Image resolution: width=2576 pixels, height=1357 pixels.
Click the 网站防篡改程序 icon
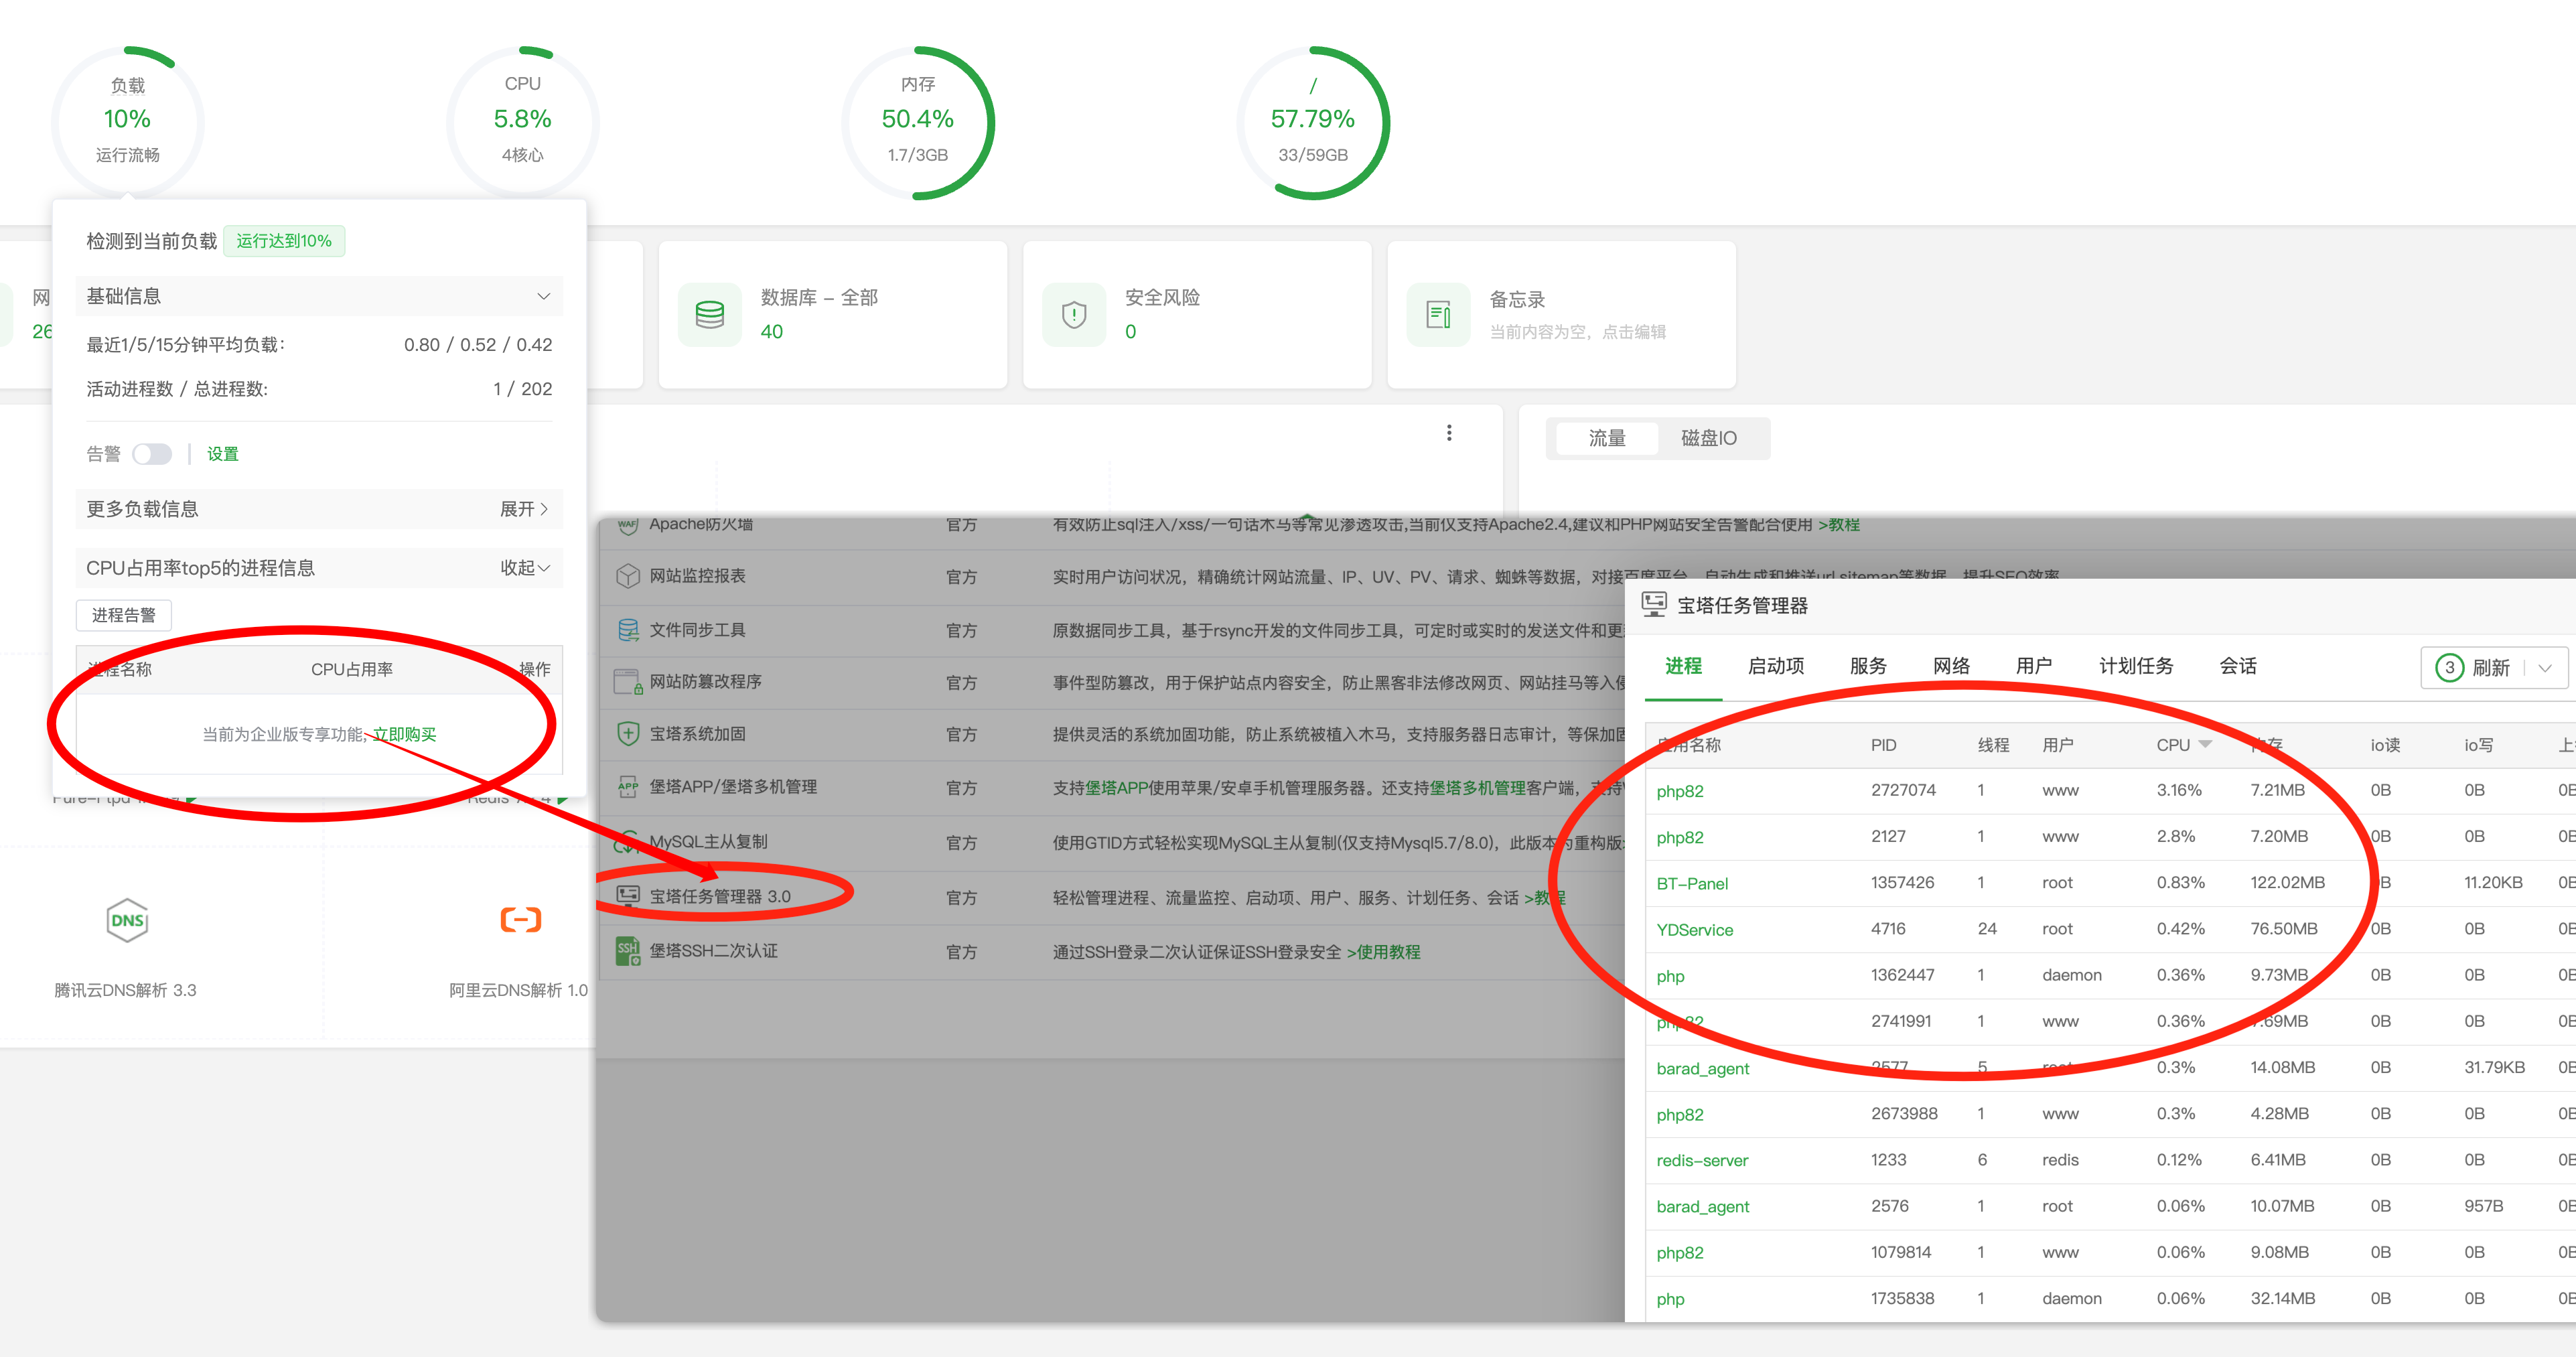pos(628,682)
